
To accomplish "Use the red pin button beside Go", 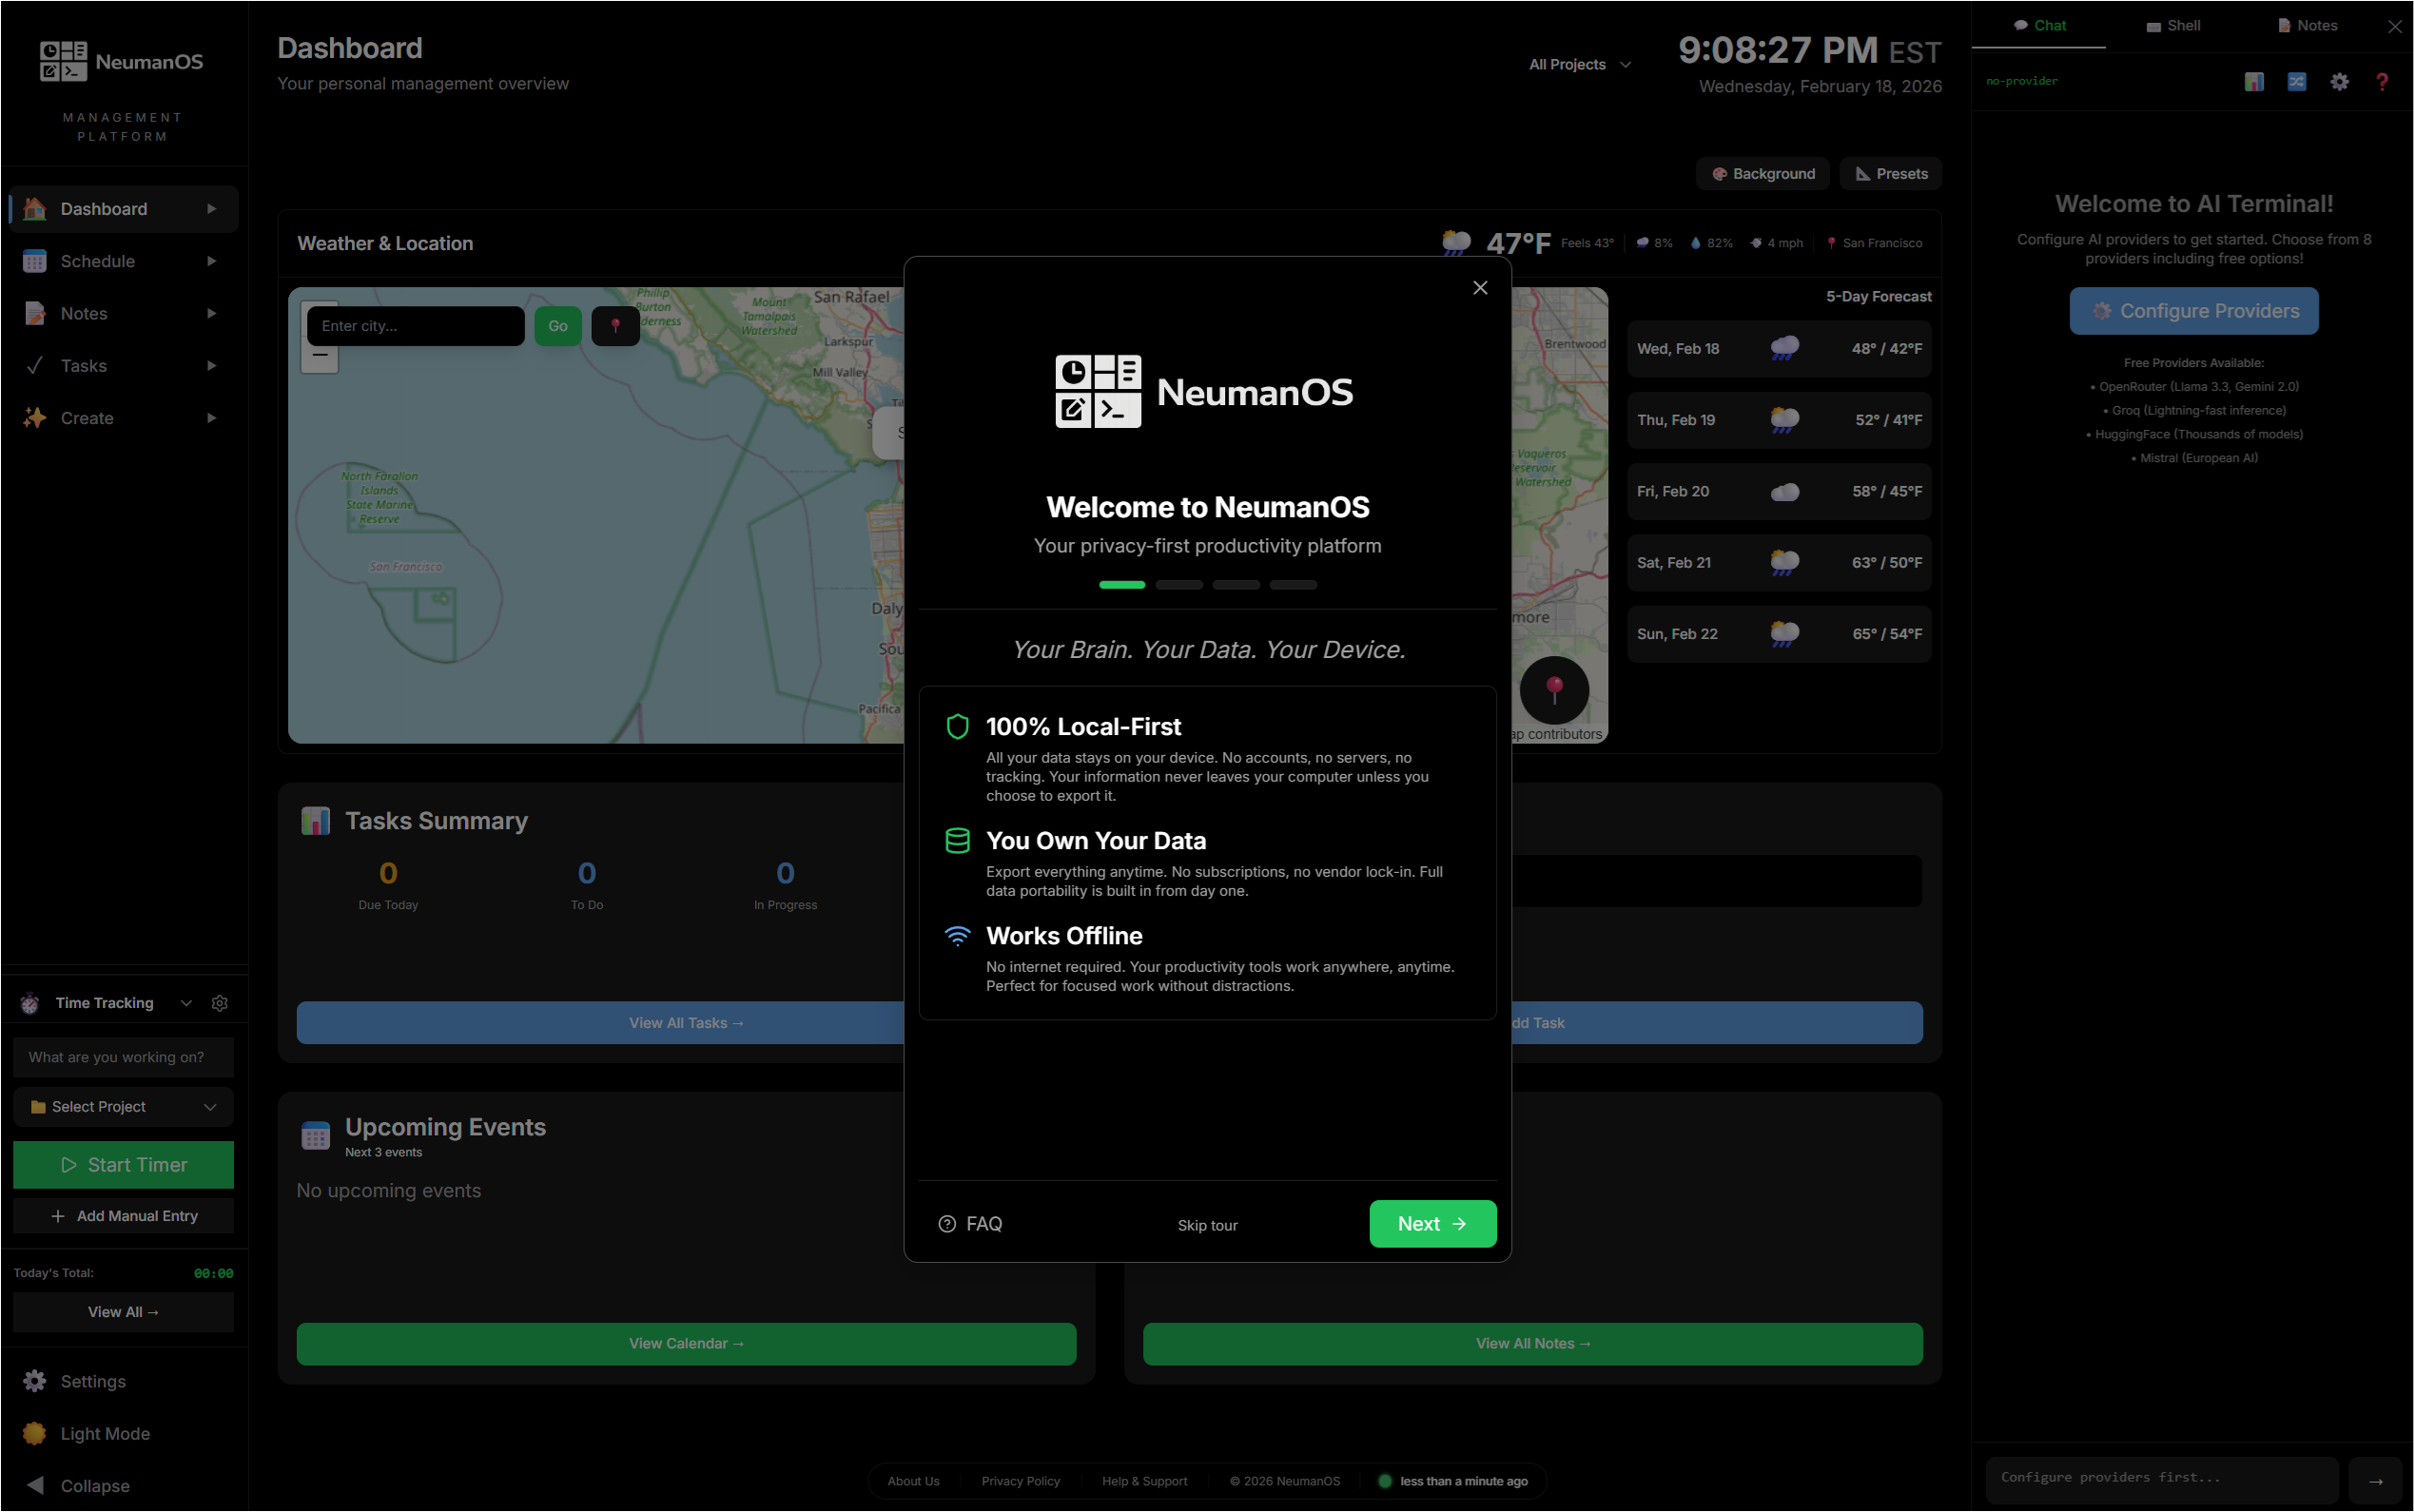I will pyautogui.click(x=615, y=326).
